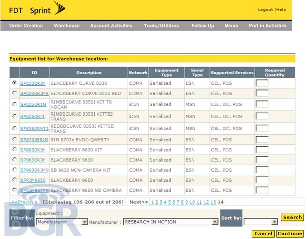The width and height of the screenshot is (307, 239).
Task: Open SP8350RI1 equipment link
Action: [x=32, y=117]
